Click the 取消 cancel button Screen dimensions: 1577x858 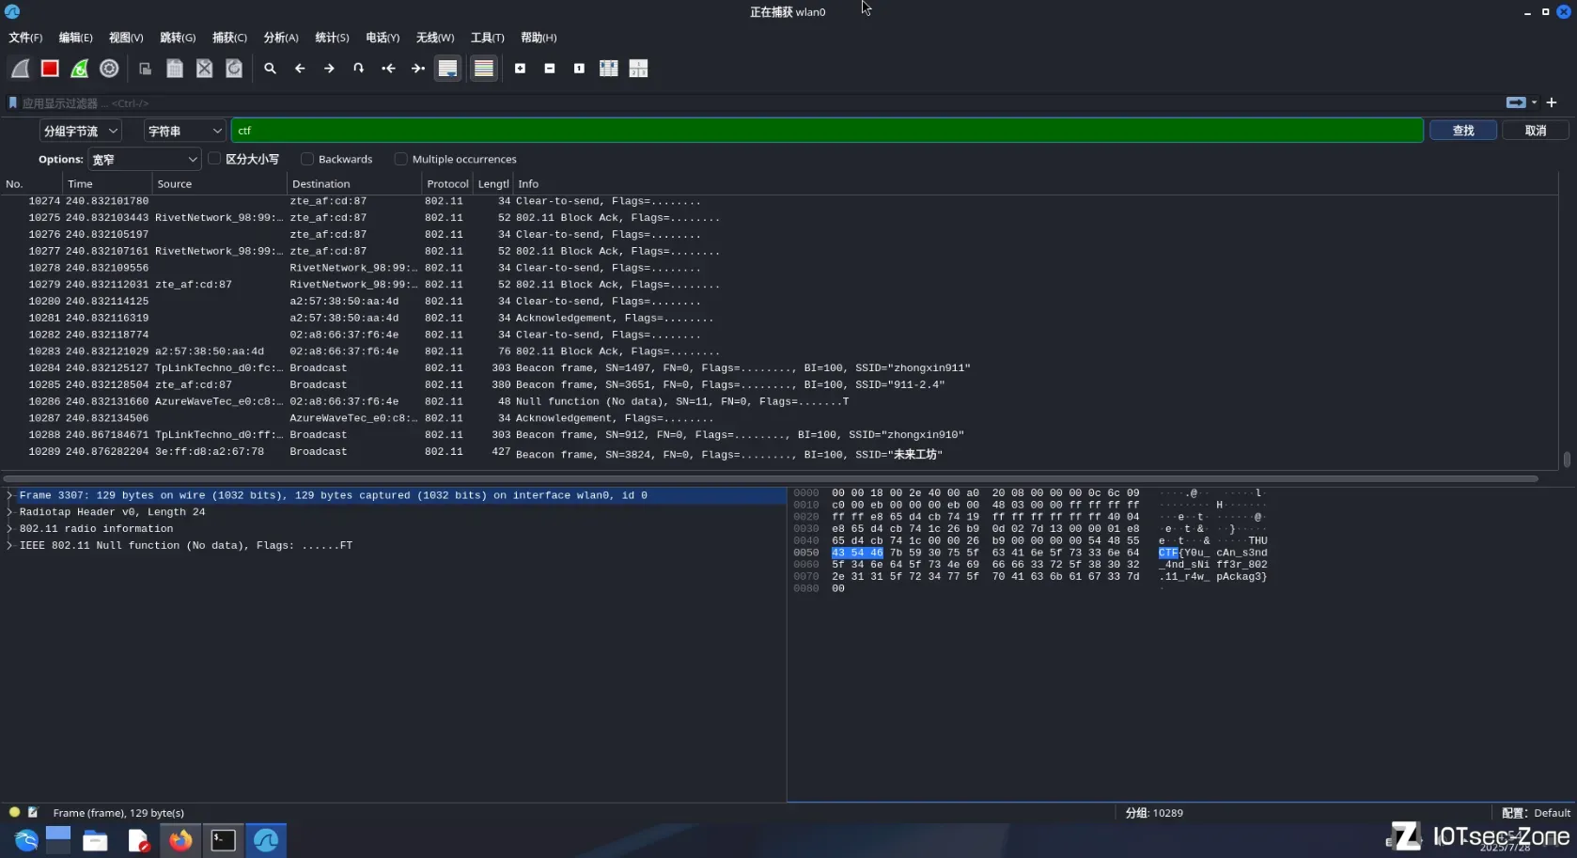tap(1536, 131)
